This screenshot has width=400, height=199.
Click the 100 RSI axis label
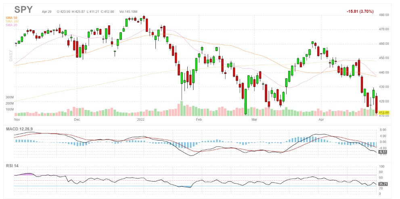coord(381,166)
